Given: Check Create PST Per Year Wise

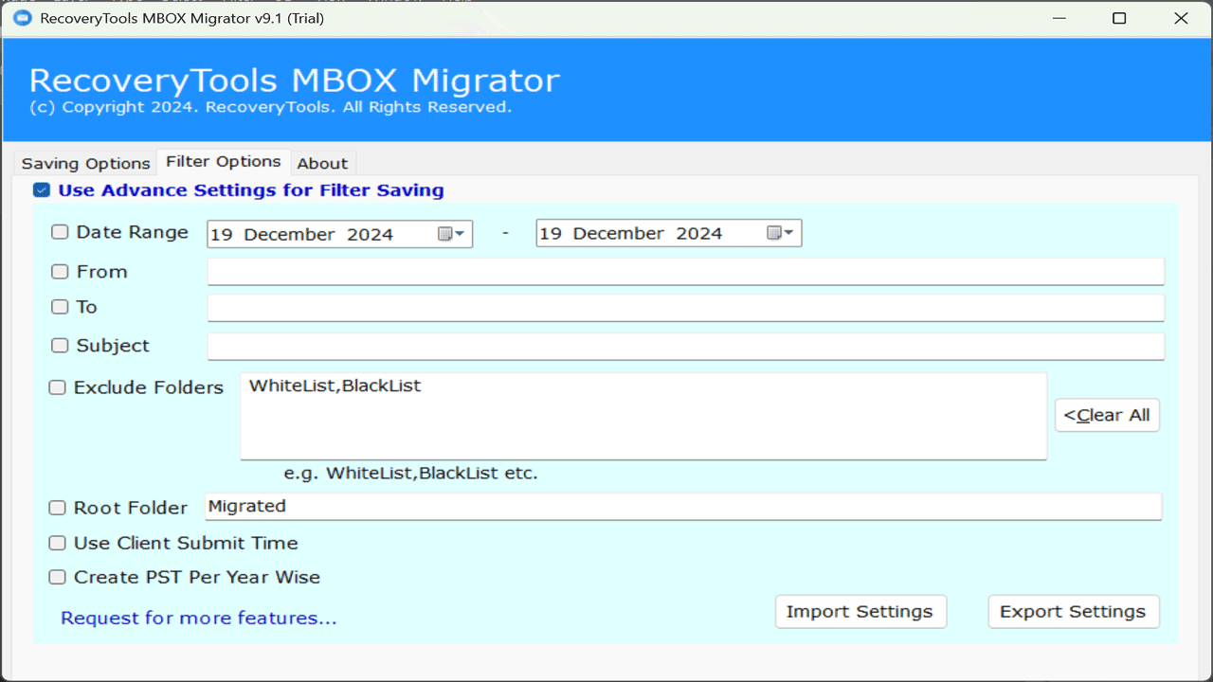Looking at the screenshot, I should click(x=58, y=577).
